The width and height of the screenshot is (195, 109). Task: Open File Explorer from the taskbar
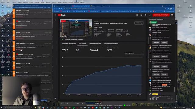coord(35,108)
